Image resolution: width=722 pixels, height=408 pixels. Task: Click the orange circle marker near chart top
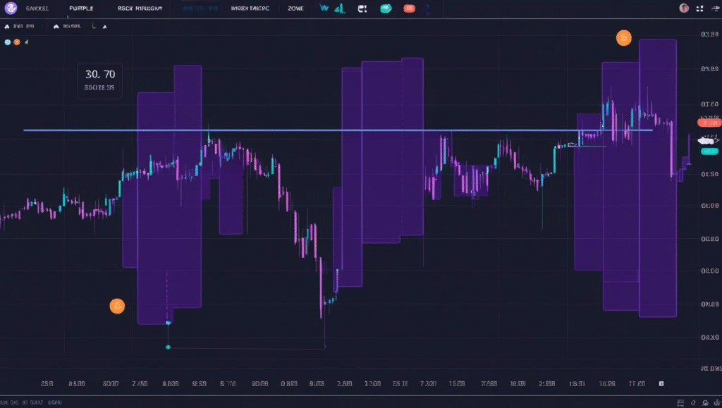pos(624,38)
